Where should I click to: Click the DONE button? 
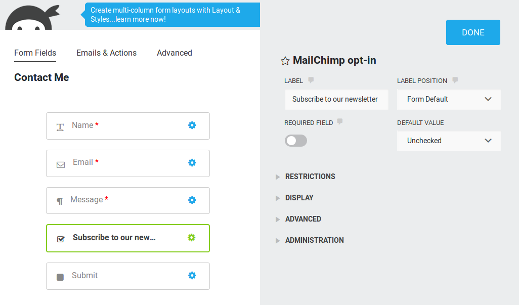click(473, 32)
